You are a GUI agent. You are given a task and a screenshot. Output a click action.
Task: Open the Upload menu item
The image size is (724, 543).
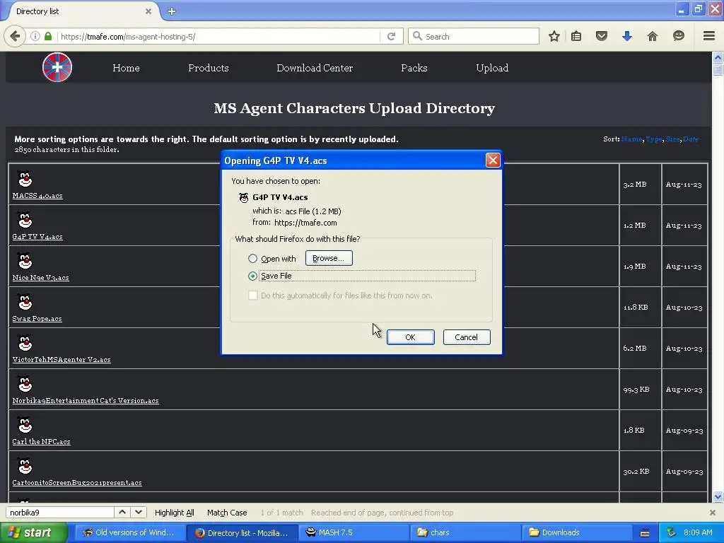point(492,68)
